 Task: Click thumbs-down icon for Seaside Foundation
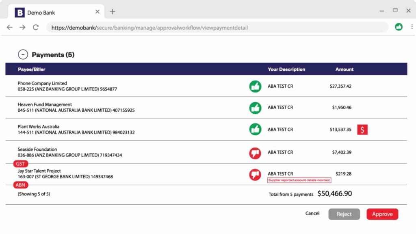255,153
